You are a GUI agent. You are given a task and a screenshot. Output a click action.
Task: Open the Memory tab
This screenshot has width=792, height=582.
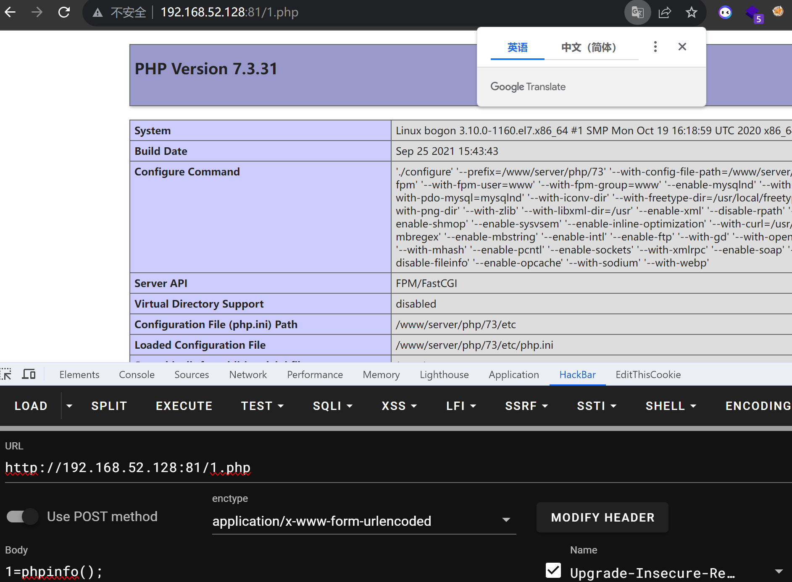381,375
